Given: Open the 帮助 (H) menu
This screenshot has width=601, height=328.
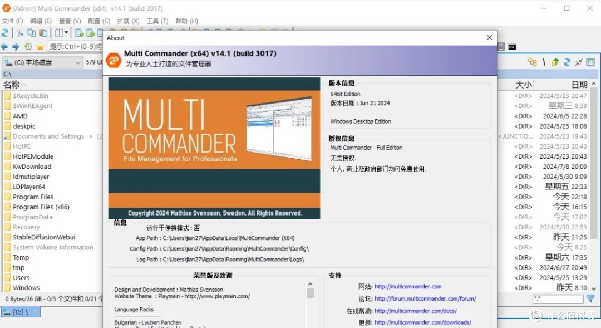Looking at the screenshot, I should (186, 21).
